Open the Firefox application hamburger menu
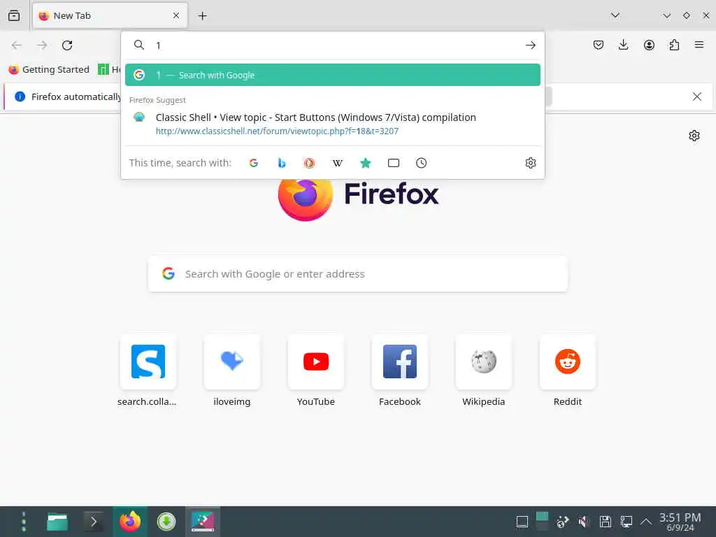 pos(699,45)
